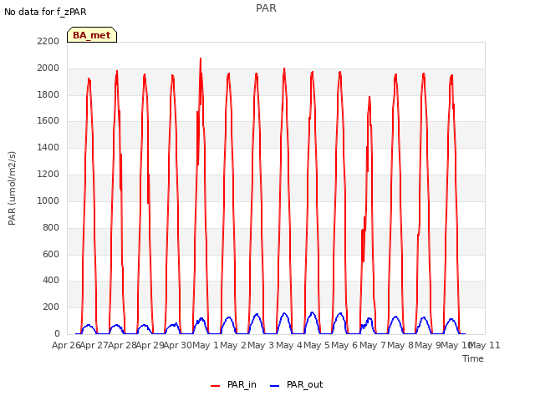This screenshot has height=401, width=535.
Task: Click the 2200 y-axis tick label
Action: click(48, 41)
